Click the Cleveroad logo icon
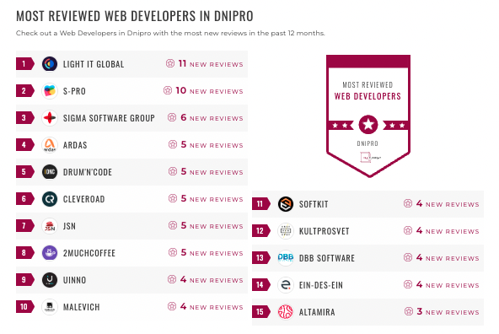The image size is (499, 334). [x=50, y=199]
